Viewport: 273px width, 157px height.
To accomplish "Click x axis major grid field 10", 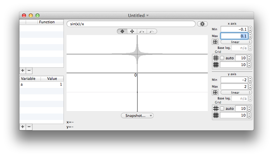I will 241,58.
